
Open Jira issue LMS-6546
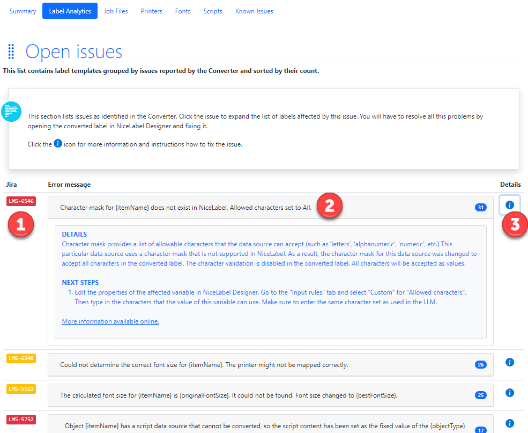pyautogui.click(x=21, y=201)
